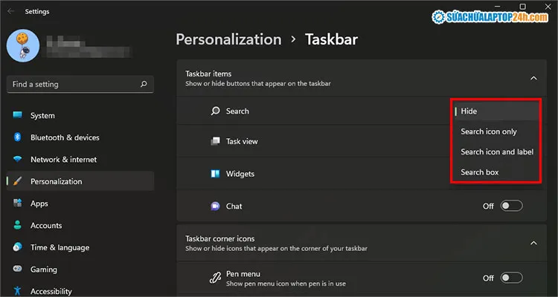Click the Gaming controller icon
The height and width of the screenshot is (297, 558).
tap(16, 270)
